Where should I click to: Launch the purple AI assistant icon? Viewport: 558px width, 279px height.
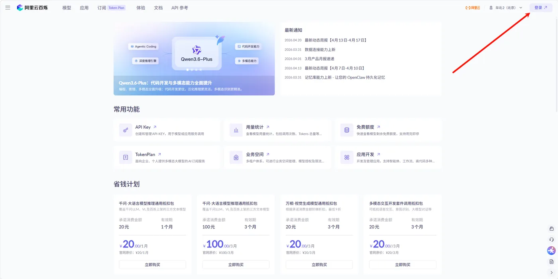point(551,250)
